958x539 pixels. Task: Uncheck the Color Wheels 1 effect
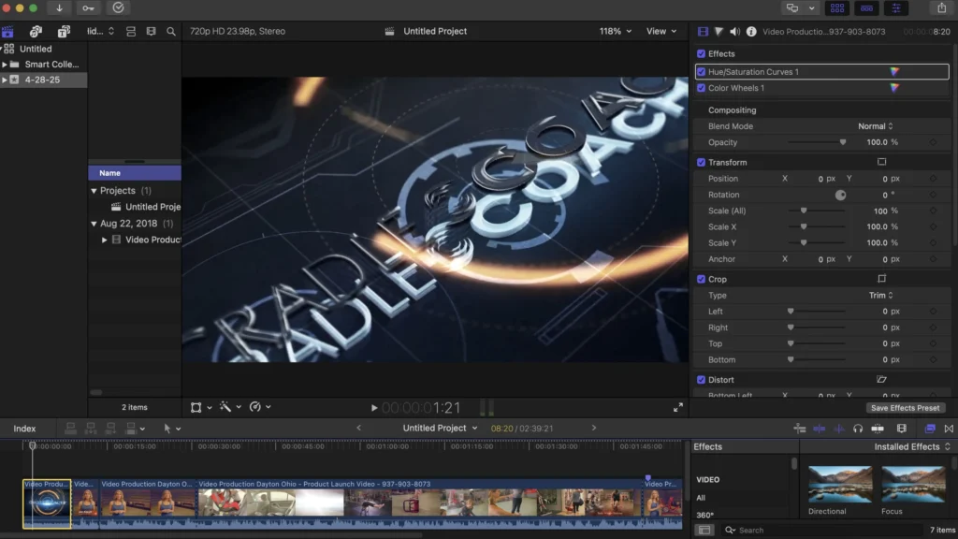click(x=702, y=88)
